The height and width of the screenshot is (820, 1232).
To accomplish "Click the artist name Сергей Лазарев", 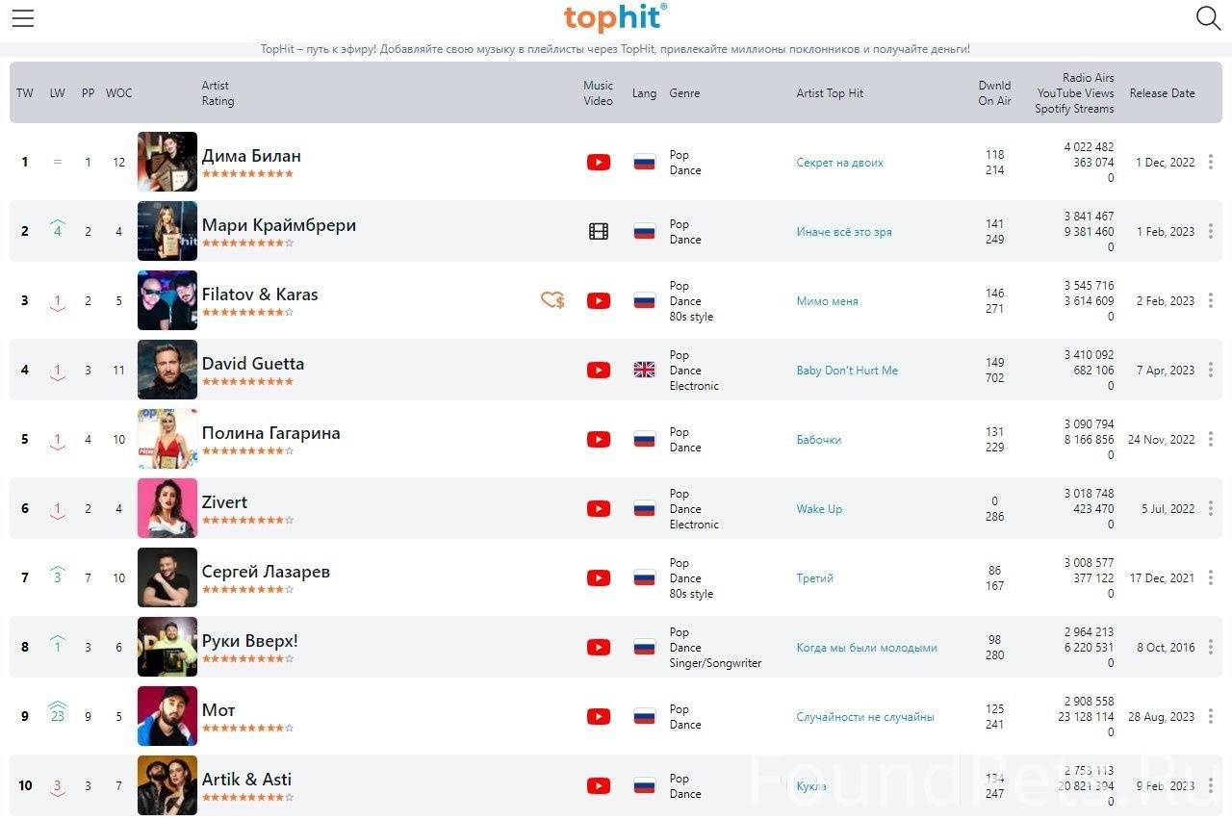I will (x=266, y=572).
